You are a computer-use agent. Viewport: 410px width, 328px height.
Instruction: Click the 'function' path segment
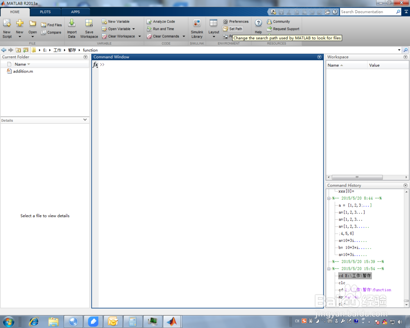click(90, 50)
